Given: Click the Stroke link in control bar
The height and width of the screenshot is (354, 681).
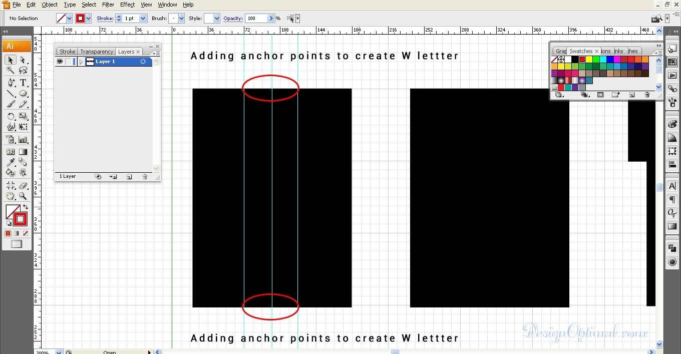Looking at the screenshot, I should pos(105,19).
